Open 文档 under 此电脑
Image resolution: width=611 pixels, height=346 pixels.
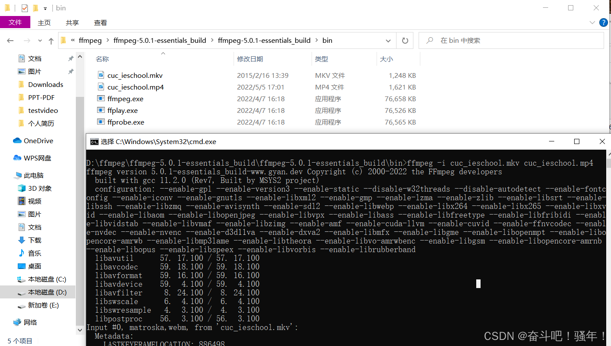(35, 227)
